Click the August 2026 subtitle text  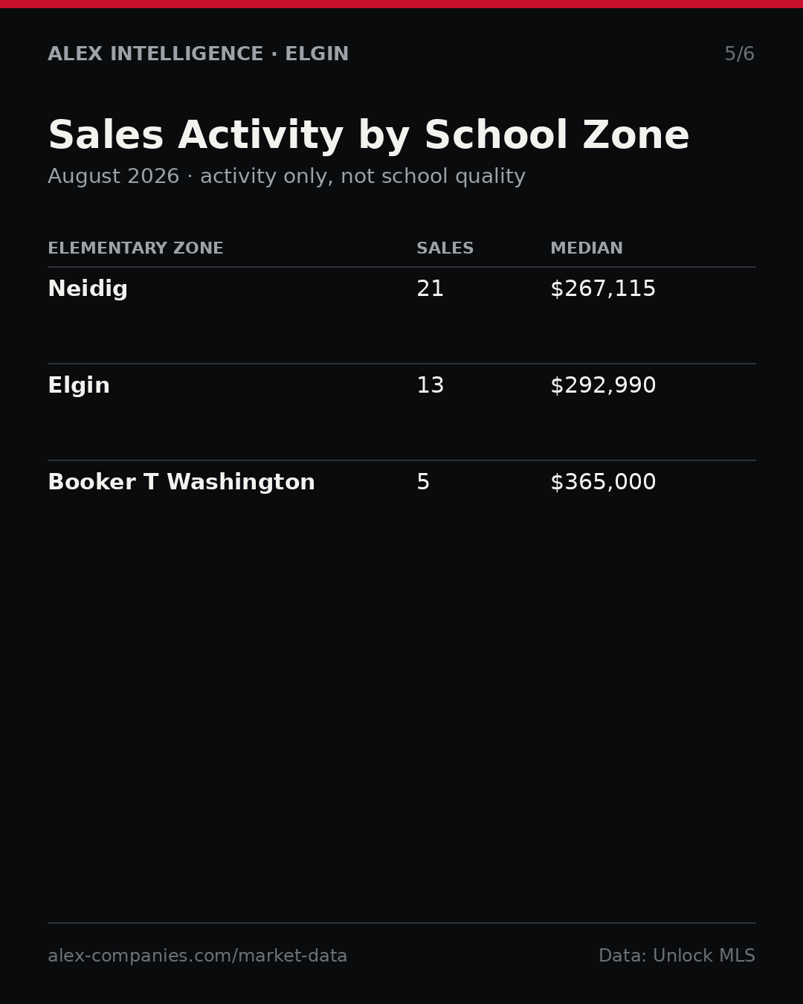tap(286, 177)
